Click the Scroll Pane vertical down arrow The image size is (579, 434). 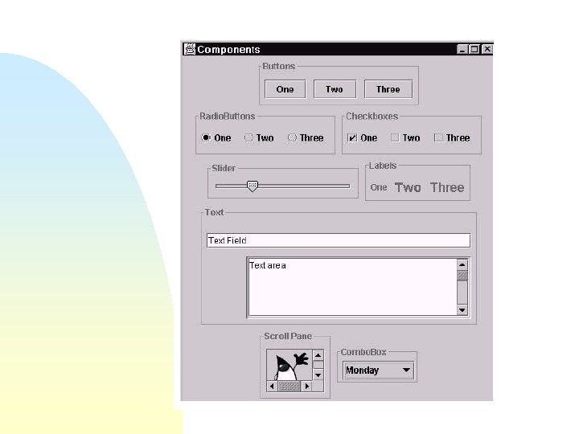[x=318, y=375]
